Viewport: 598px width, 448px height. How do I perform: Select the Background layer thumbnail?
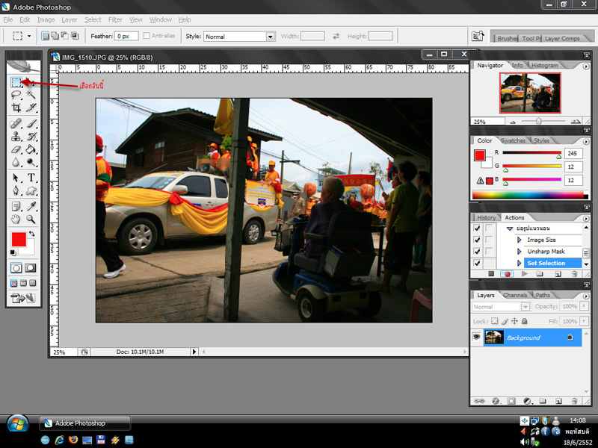(494, 337)
